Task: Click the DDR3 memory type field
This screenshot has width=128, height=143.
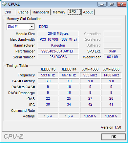Action: tap(79, 27)
